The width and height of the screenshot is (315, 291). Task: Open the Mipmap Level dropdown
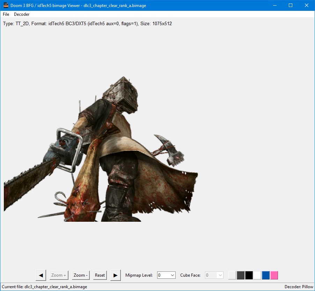click(x=166, y=275)
